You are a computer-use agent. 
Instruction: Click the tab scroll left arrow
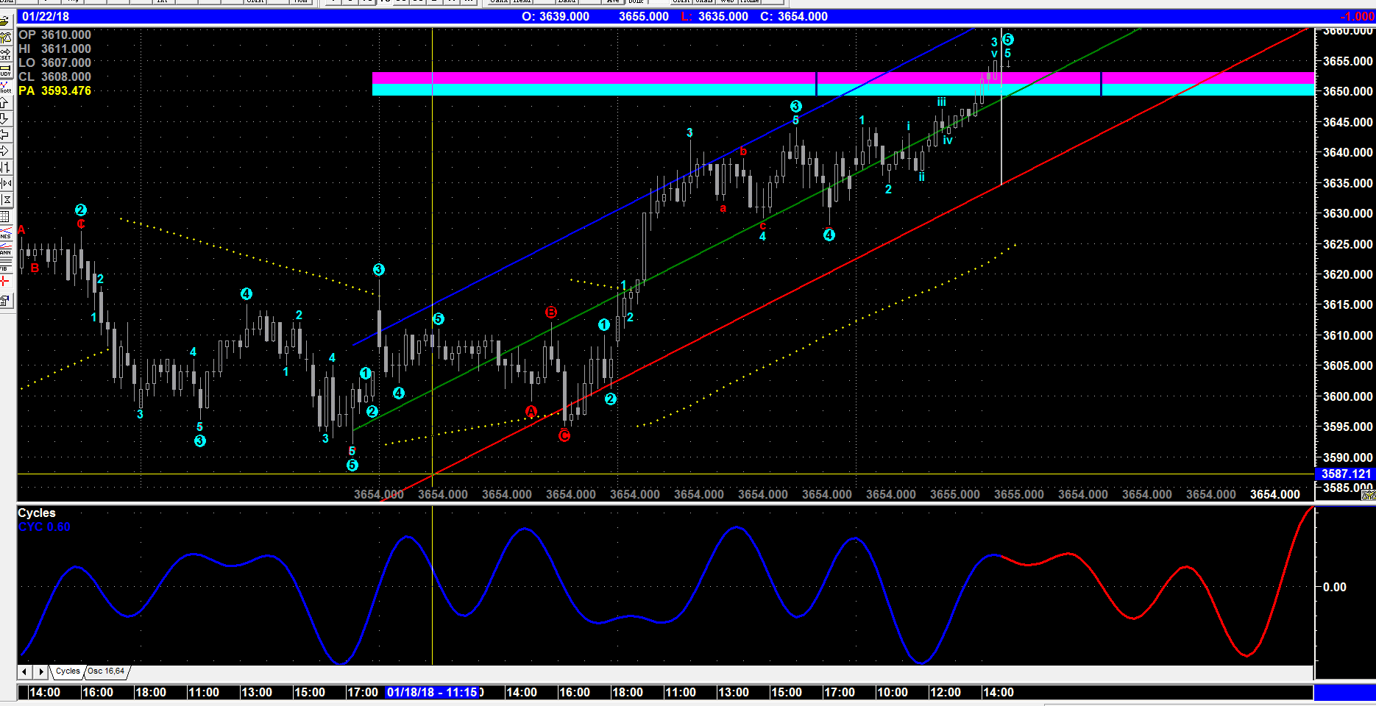point(24,671)
